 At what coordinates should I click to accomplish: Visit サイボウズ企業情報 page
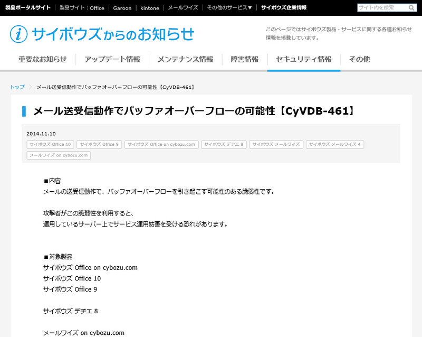(x=284, y=8)
